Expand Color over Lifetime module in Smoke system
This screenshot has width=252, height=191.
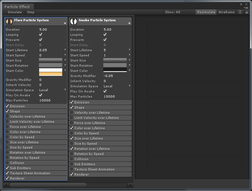[100, 128]
